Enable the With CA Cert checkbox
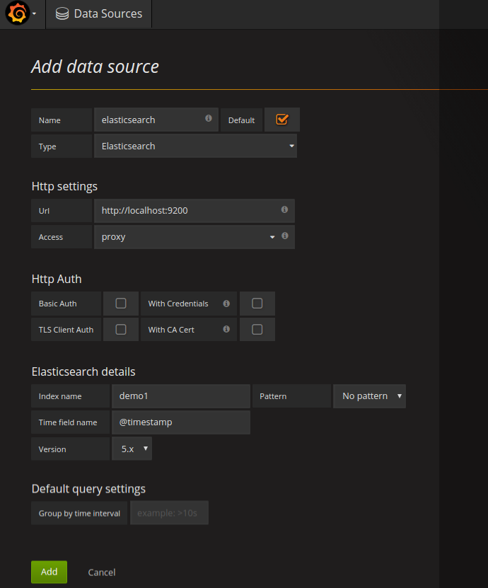 click(257, 330)
